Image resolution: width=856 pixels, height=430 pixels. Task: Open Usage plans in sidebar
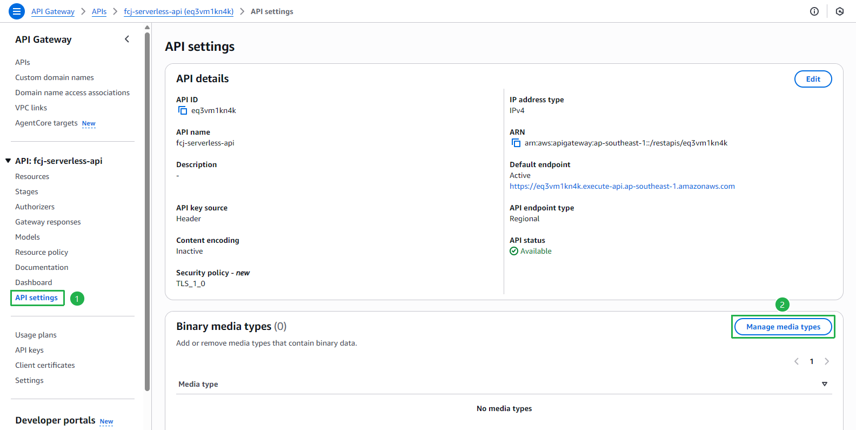point(36,335)
